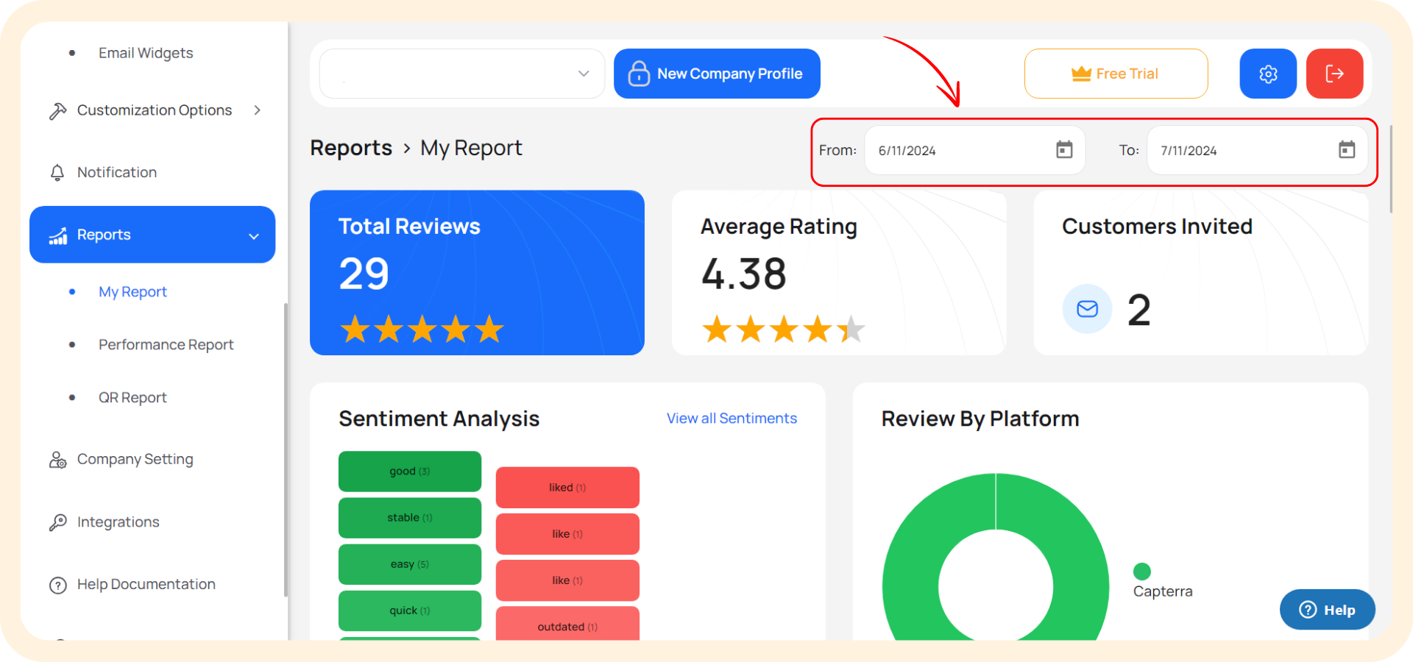Open Performance Report

166,345
